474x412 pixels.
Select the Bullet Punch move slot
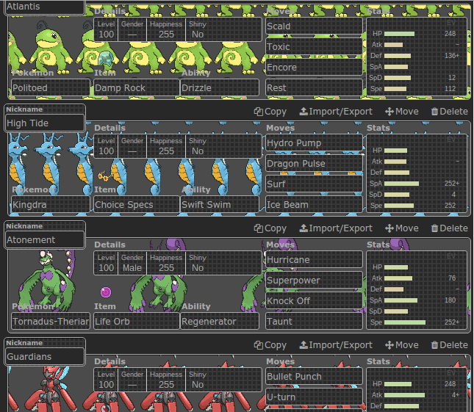click(314, 376)
